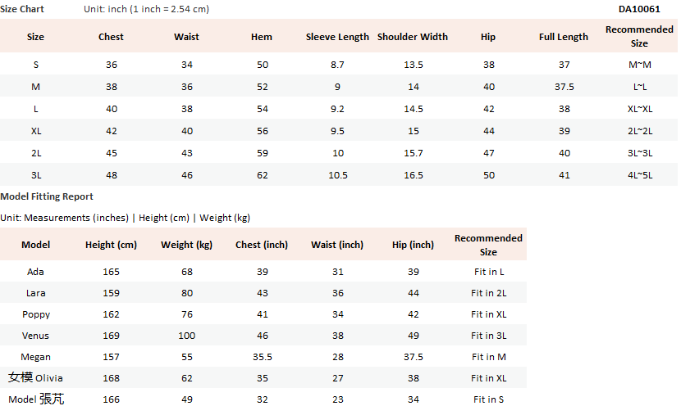Select model name Poppy

pos(36,314)
